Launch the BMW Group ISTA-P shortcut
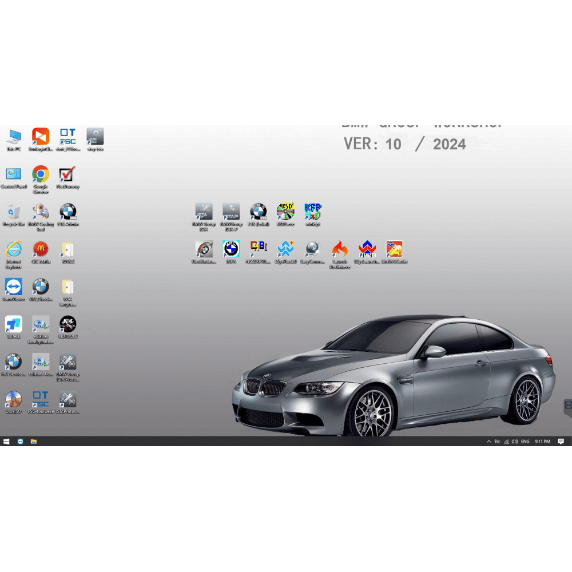This screenshot has width=572, height=572. pyautogui.click(x=231, y=212)
